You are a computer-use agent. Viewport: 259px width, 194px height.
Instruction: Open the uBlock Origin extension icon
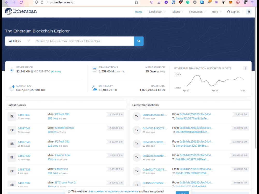tap(181, 2)
